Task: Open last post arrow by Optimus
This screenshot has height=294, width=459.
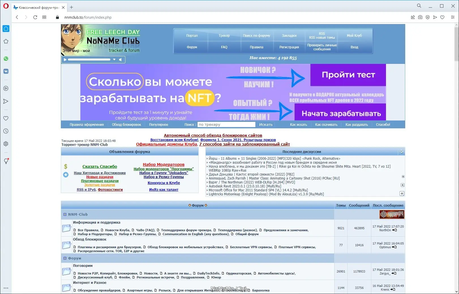Action: click(x=394, y=247)
